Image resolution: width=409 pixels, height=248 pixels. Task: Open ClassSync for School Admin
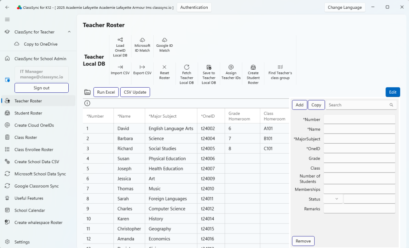tap(38, 58)
